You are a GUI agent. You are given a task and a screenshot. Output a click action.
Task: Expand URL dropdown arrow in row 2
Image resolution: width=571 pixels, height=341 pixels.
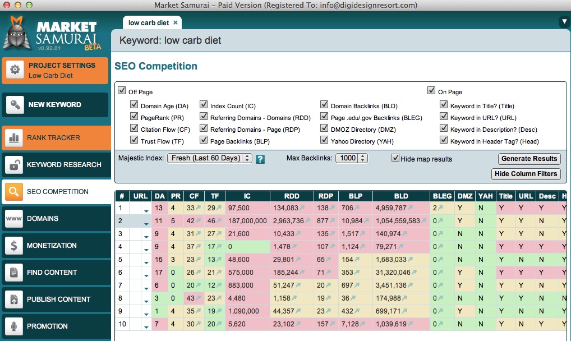click(146, 224)
